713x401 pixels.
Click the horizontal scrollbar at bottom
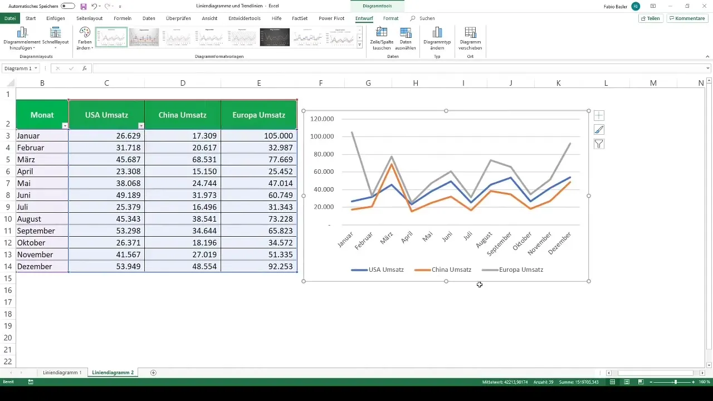[655, 373]
